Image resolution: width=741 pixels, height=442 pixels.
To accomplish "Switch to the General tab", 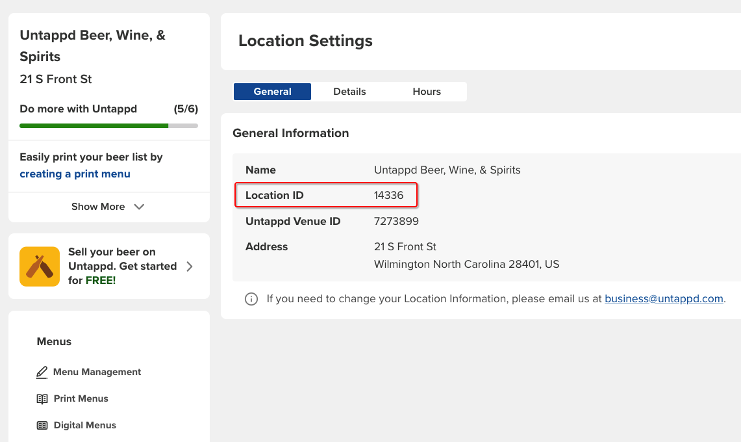I will [272, 92].
